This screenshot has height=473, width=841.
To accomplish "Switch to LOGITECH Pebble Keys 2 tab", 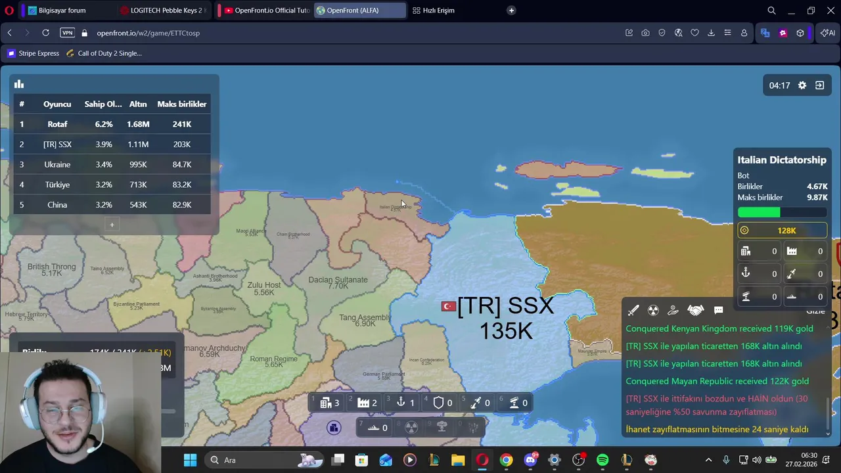I will click(162, 11).
